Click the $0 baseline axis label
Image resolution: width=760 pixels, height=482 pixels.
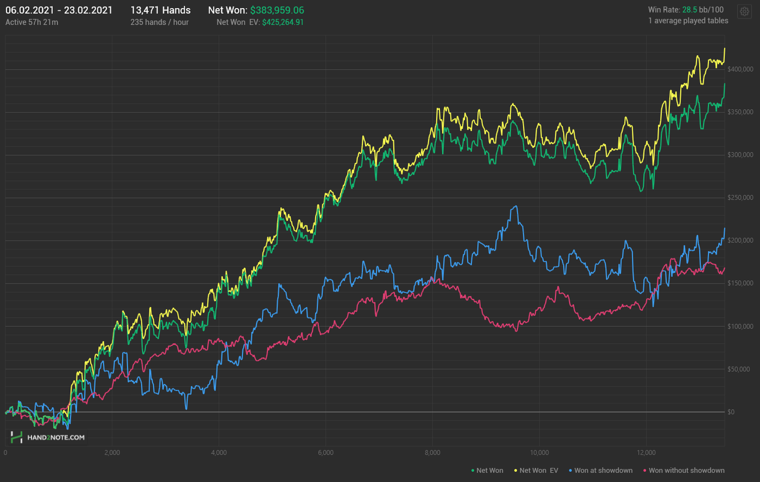pyautogui.click(x=731, y=412)
